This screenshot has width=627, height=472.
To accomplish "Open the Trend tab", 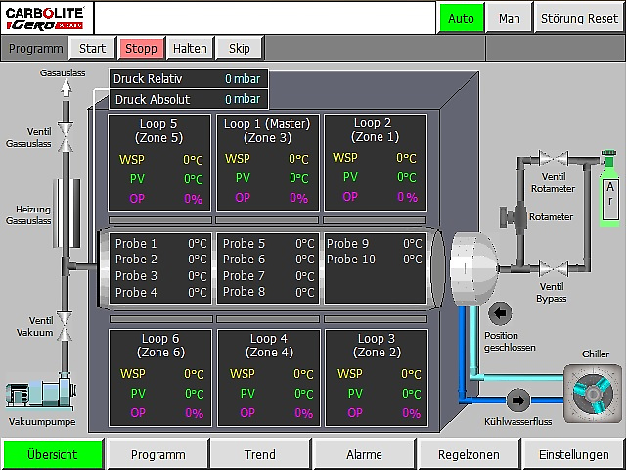I will [260, 454].
